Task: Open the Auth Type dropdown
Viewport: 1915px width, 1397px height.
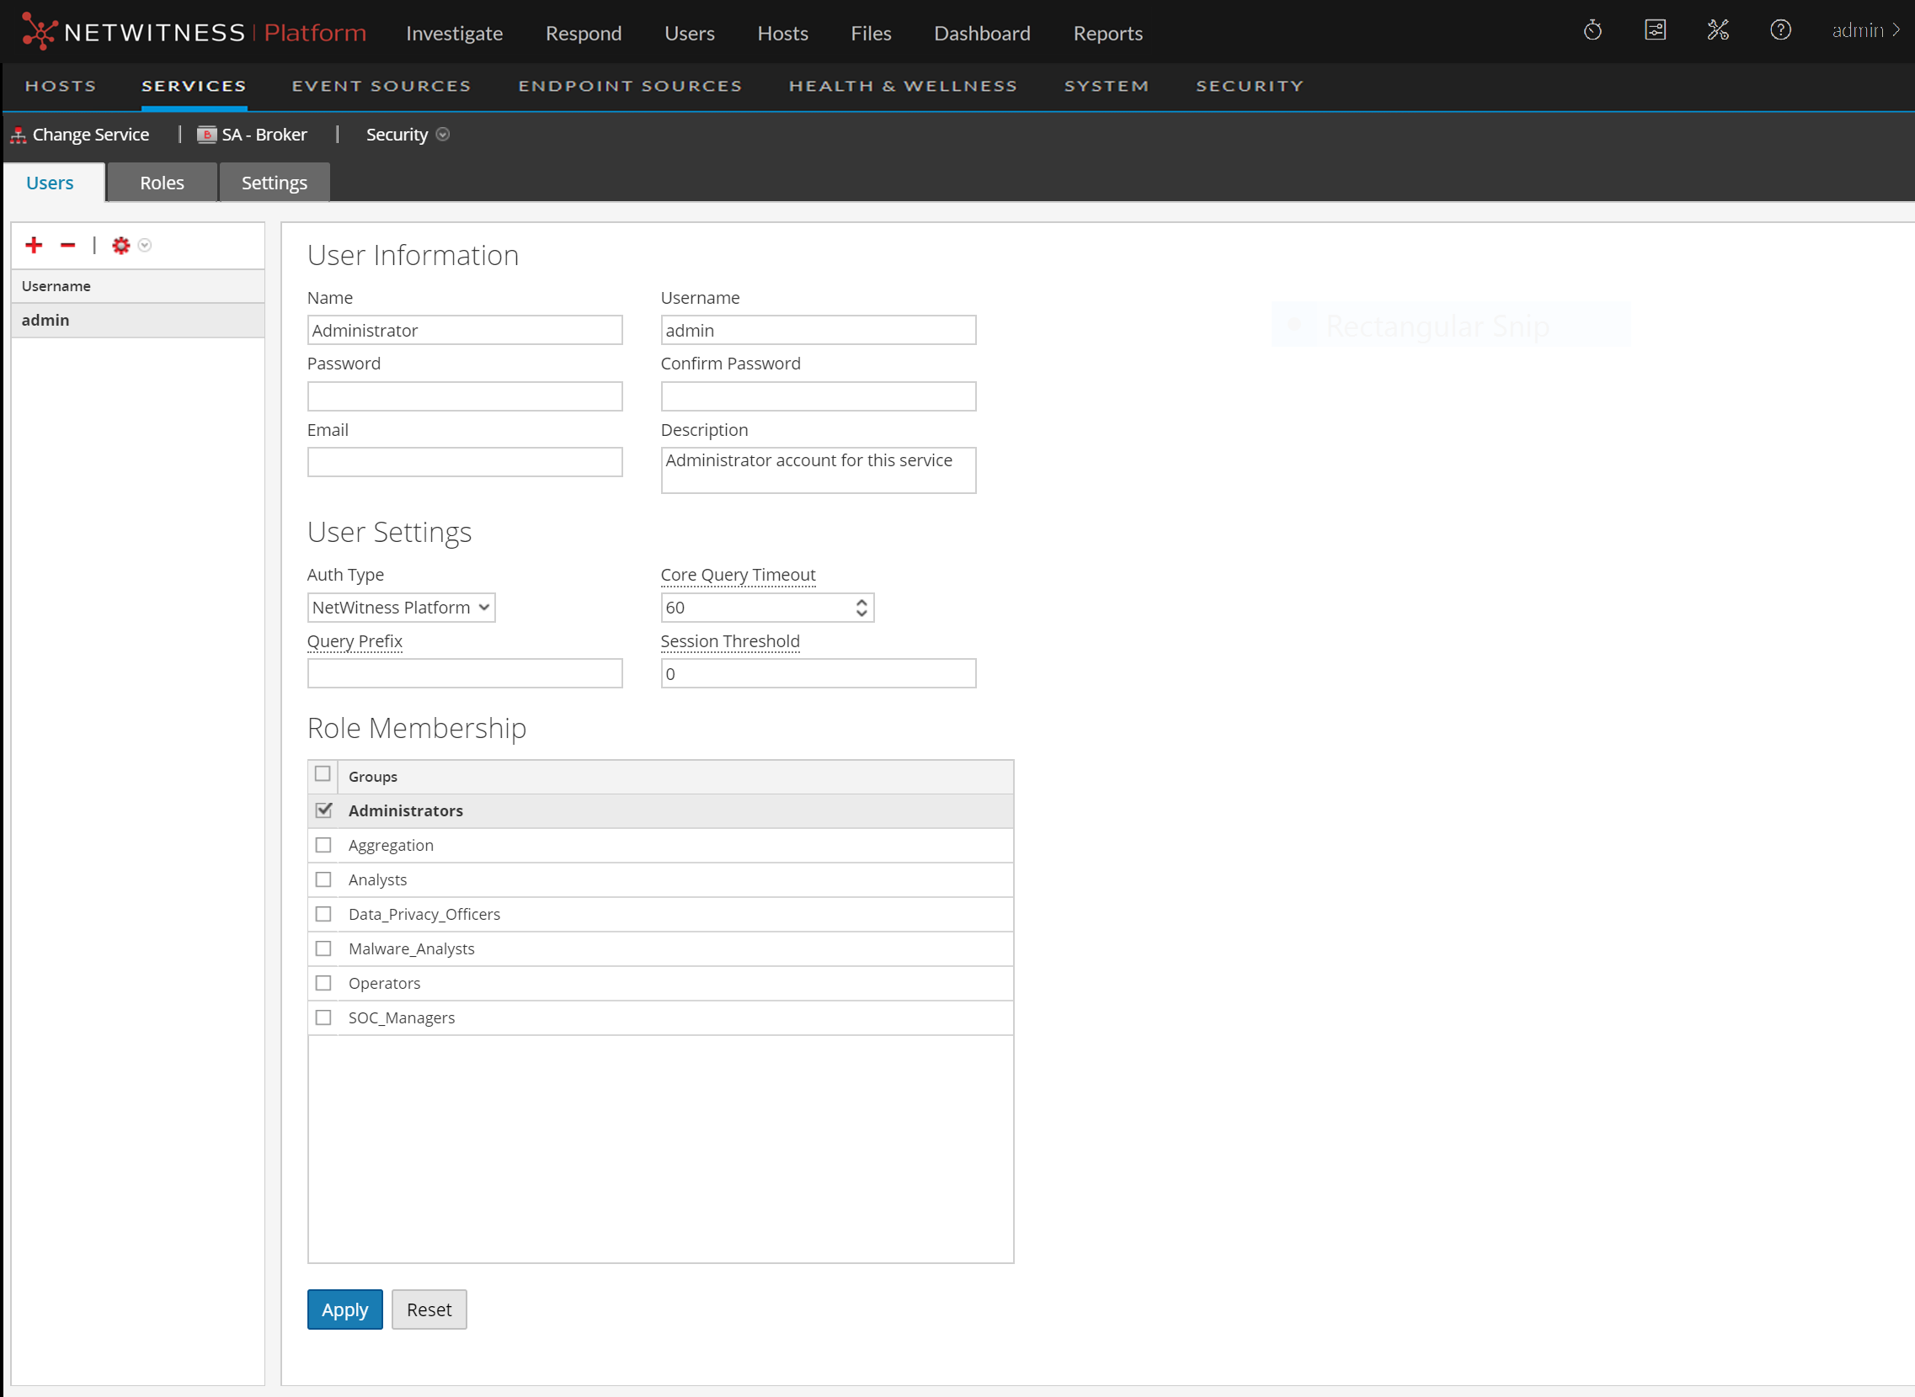Action: click(400, 607)
